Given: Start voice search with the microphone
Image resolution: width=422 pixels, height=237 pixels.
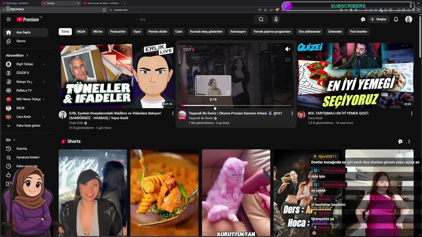Looking at the screenshot, I should click(x=276, y=19).
